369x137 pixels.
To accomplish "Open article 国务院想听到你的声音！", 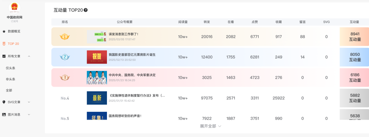I will (x=125, y=116).
